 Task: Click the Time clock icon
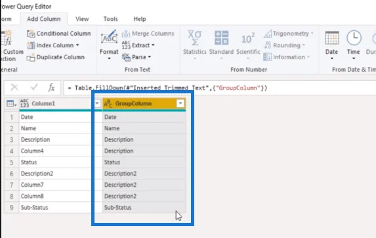pos(354,37)
